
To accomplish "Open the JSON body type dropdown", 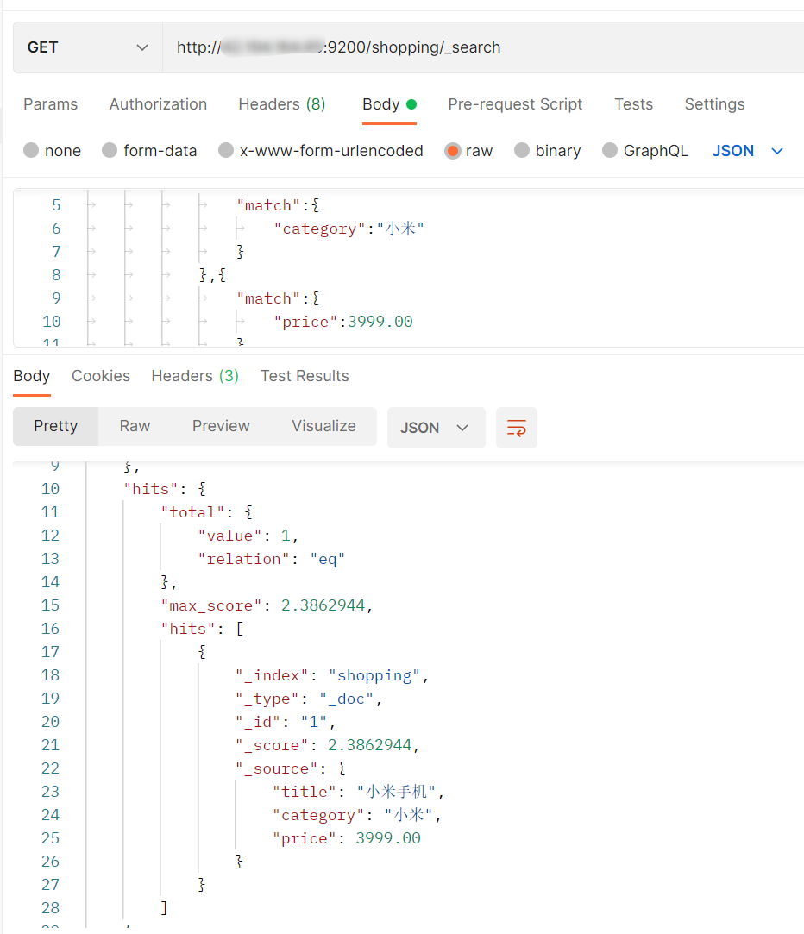I will [747, 151].
